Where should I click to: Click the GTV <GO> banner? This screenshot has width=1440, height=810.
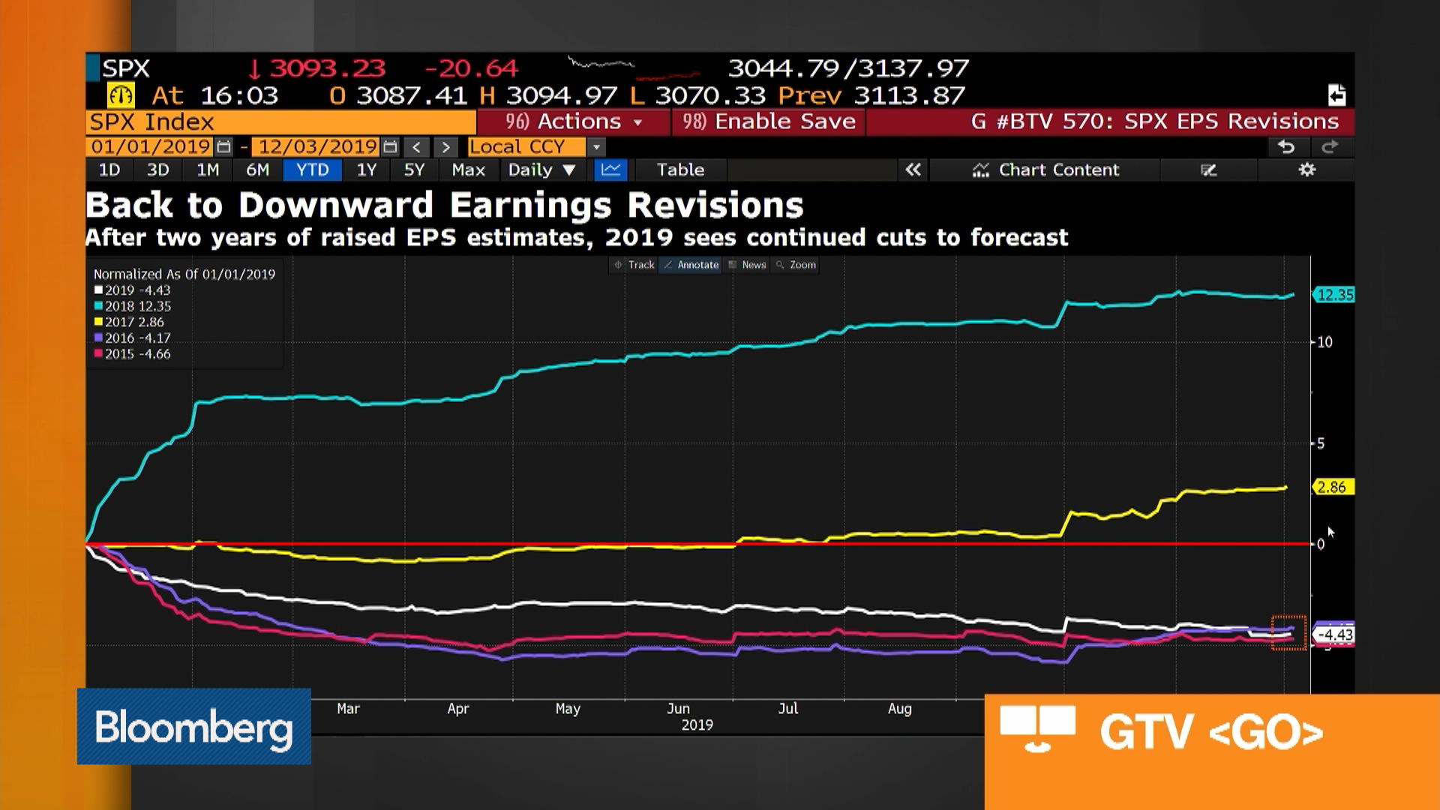pyautogui.click(x=1212, y=752)
